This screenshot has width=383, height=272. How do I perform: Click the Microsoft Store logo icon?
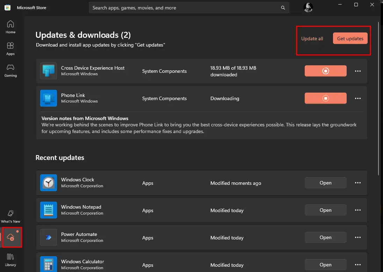click(8, 8)
